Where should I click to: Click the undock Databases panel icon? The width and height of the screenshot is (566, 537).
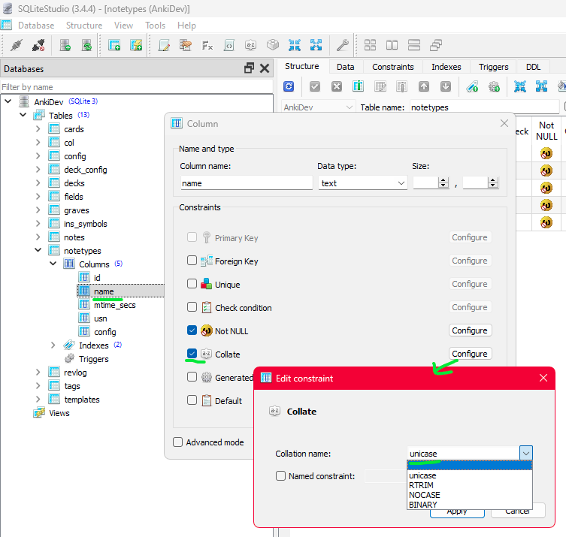point(249,68)
